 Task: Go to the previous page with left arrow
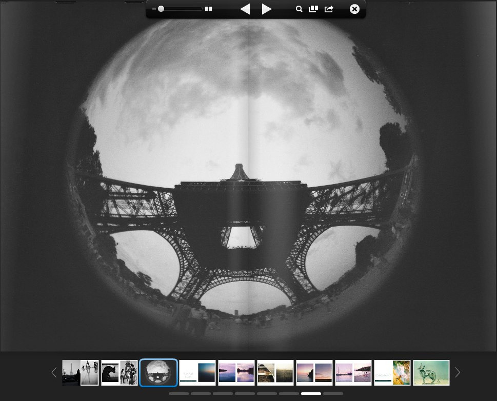pyautogui.click(x=245, y=9)
